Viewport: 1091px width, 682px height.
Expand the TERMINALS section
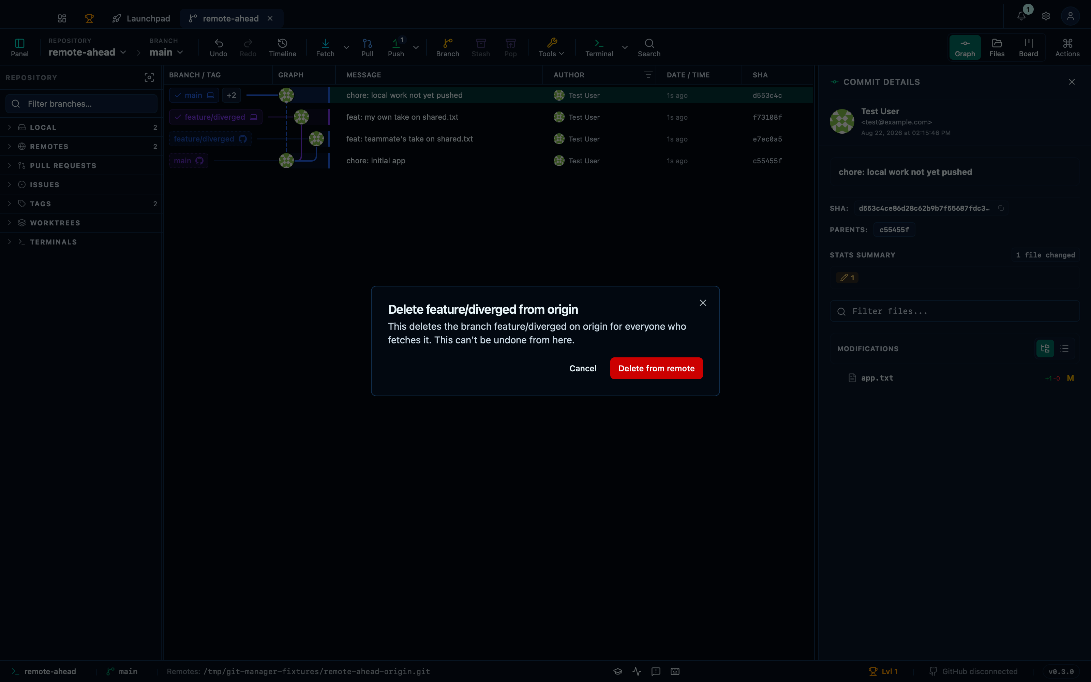click(81, 242)
